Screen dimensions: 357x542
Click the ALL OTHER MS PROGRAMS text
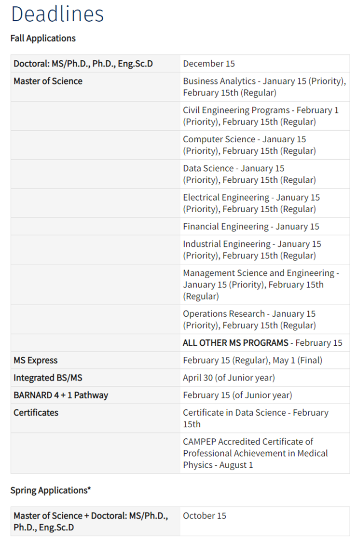235,343
